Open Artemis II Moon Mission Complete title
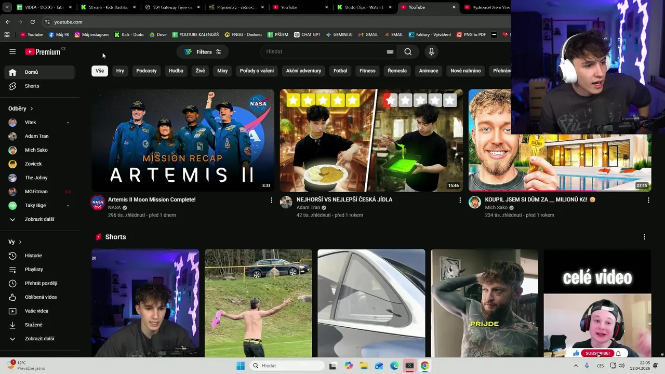This screenshot has height=374, width=665. 152,199
